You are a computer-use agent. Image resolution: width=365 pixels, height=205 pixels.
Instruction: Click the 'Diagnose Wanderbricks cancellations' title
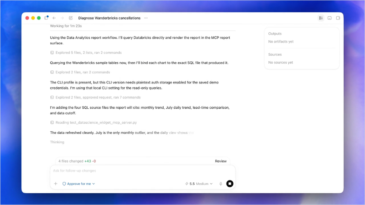[x=109, y=18]
